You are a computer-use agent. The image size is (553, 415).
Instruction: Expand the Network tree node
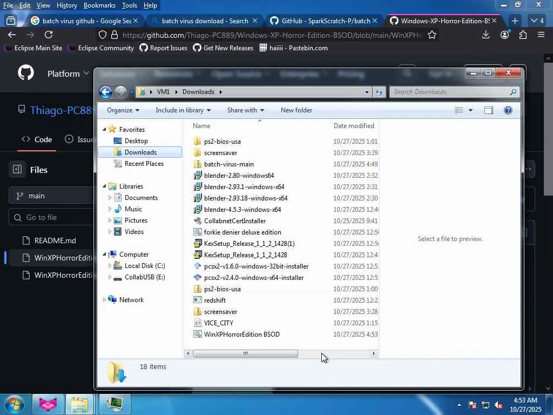click(x=104, y=299)
